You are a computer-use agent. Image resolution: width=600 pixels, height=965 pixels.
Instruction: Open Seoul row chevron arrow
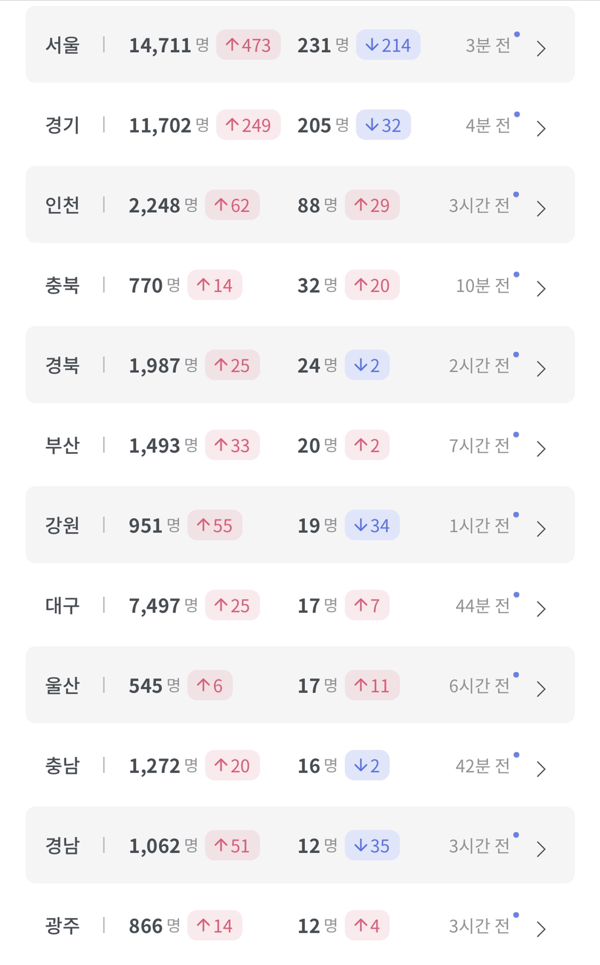(541, 49)
